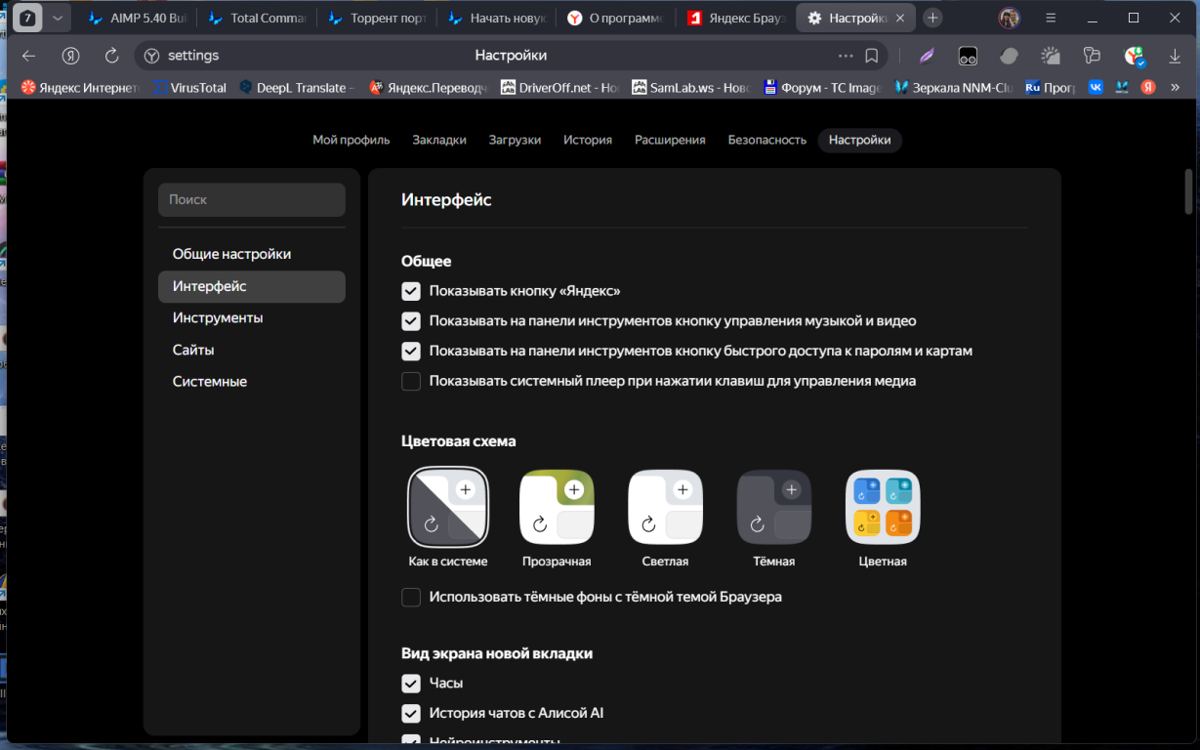Enable system player on media keys checkbox
The height and width of the screenshot is (750, 1200).
(x=411, y=381)
